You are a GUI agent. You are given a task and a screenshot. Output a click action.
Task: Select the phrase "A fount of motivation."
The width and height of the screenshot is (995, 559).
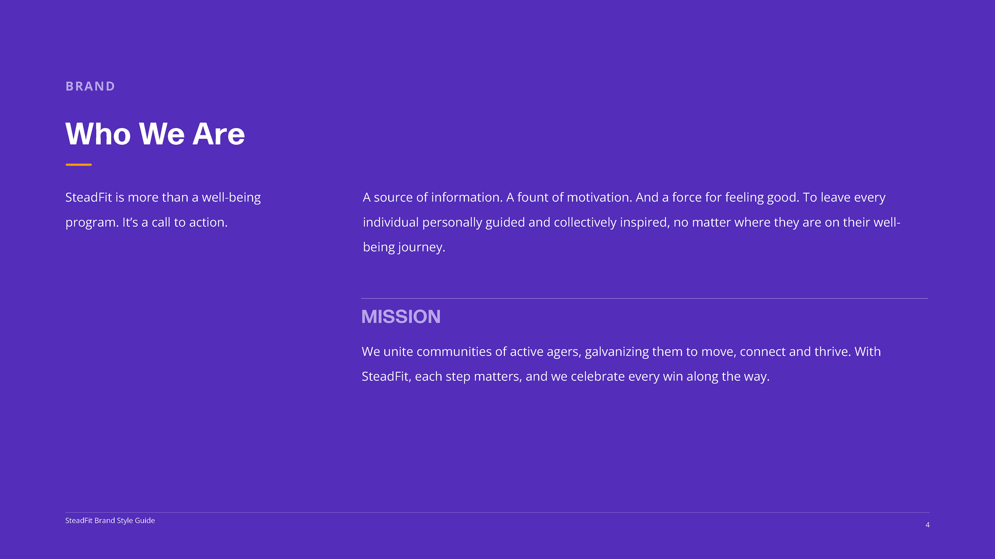pos(569,197)
